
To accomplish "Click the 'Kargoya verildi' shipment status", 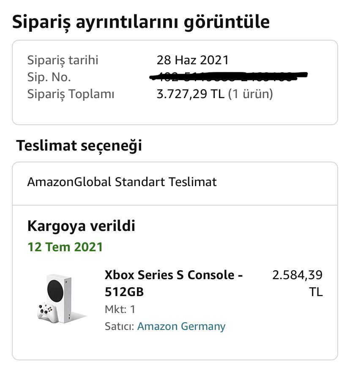I will 81,226.
